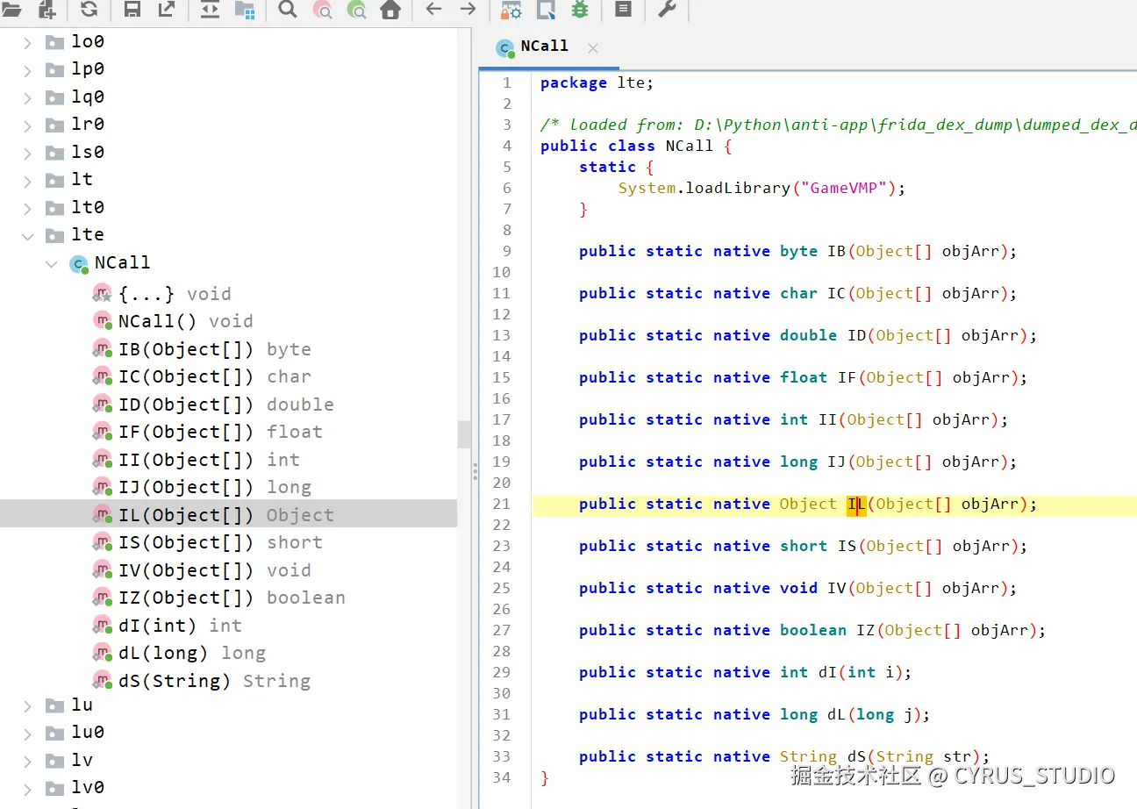This screenshot has height=809, width=1137.
Task: Click line number 27 in the gutter
Action: click(502, 630)
